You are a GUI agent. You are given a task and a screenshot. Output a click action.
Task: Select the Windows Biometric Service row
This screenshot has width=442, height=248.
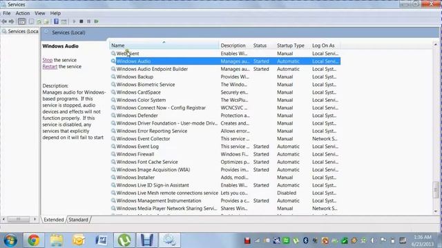pyautogui.click(x=226, y=84)
